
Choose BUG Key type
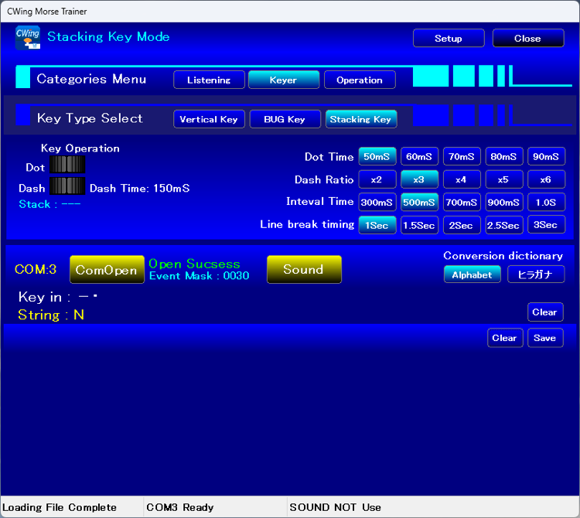[x=285, y=119]
